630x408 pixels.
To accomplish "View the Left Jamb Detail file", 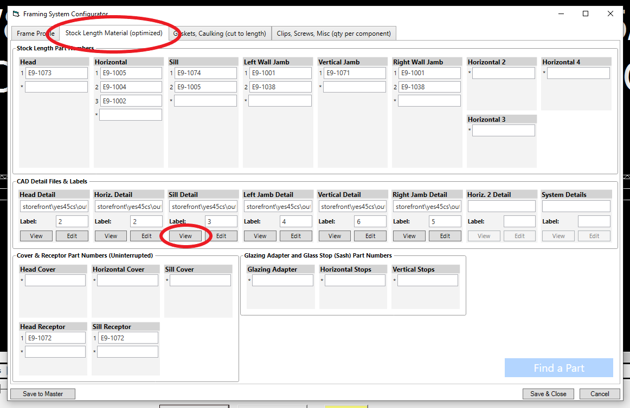I will coord(260,236).
